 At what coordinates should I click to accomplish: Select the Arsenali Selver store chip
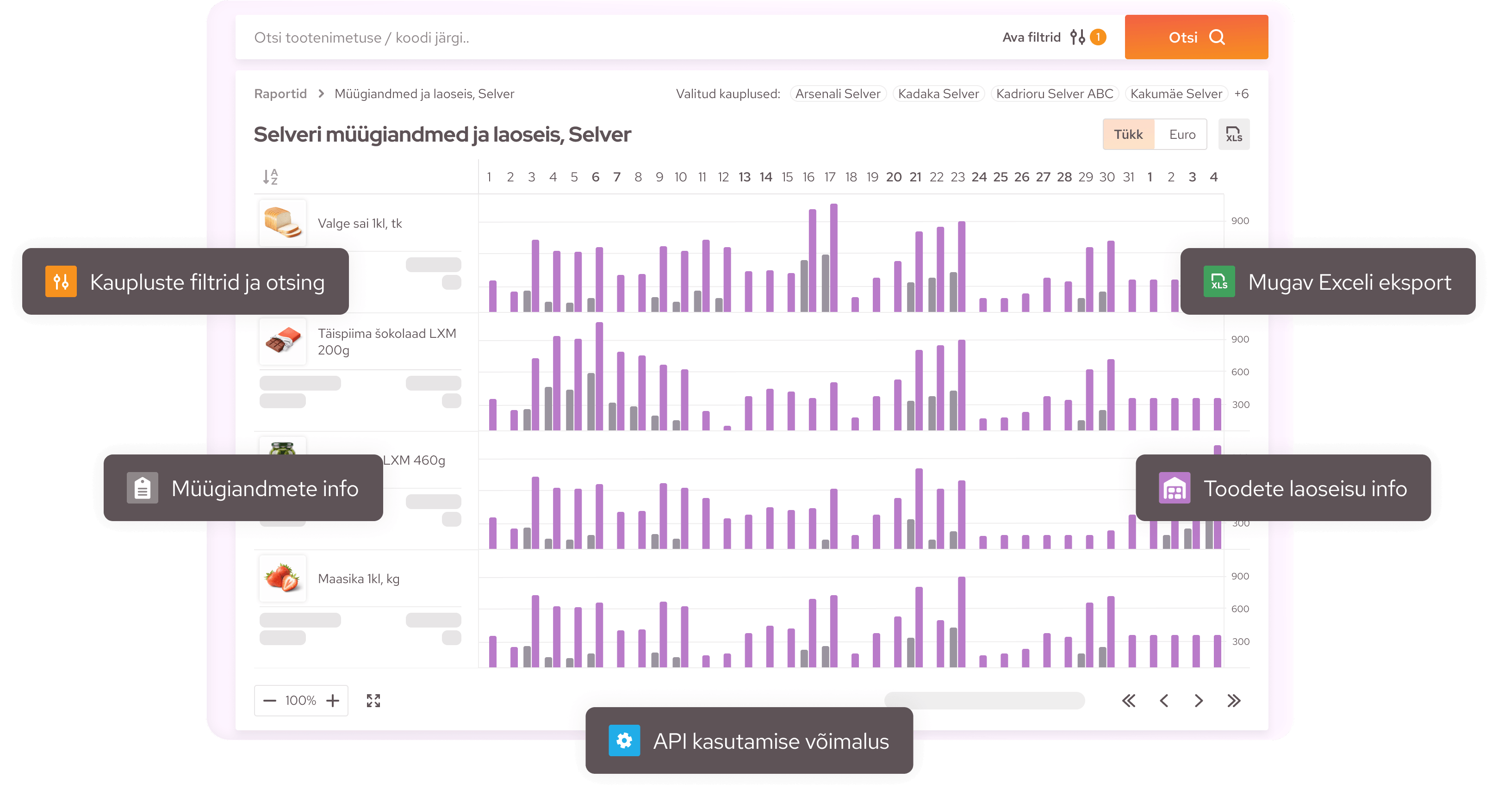pos(838,93)
